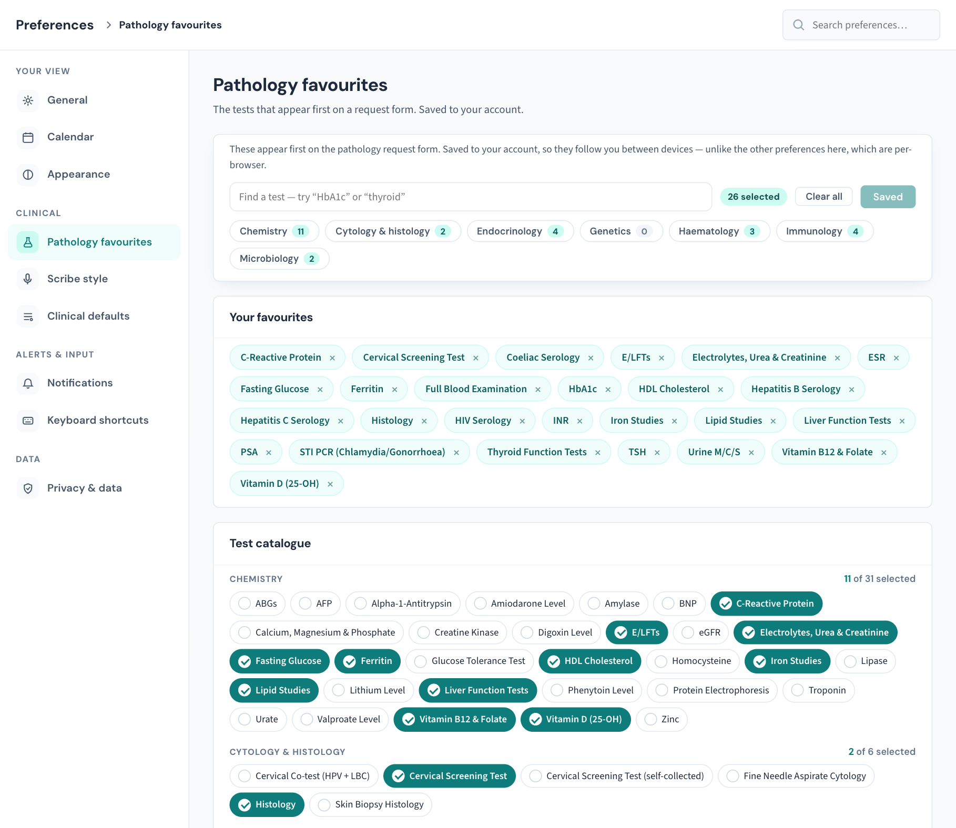Viewport: 956px width, 828px height.
Task: Click '11 of 31 selected' Chemistry count
Action: click(x=880, y=579)
